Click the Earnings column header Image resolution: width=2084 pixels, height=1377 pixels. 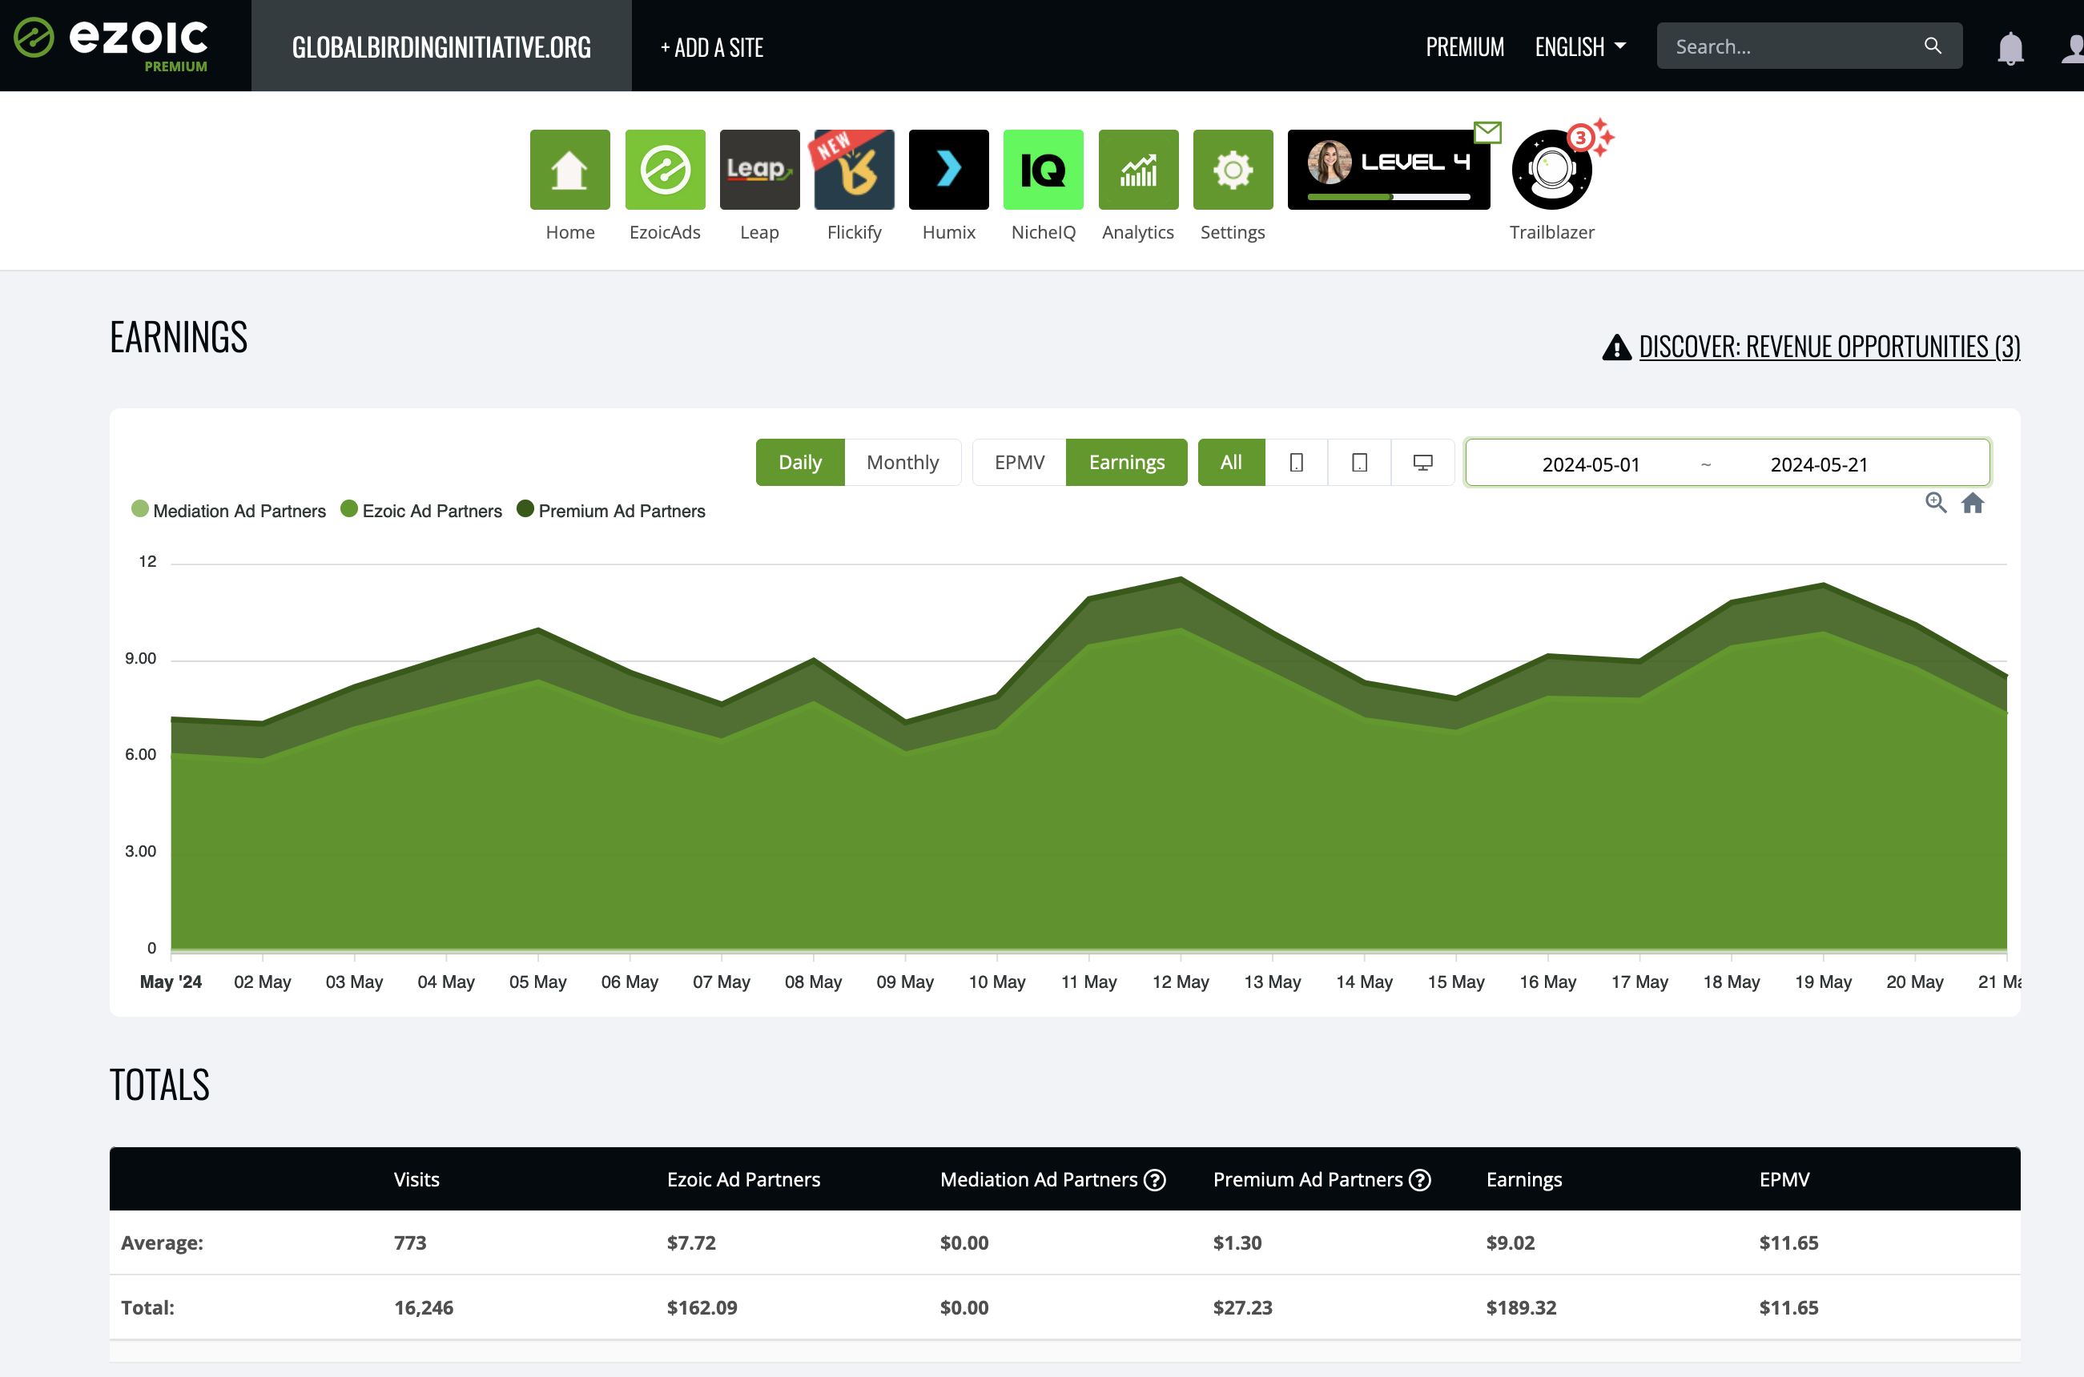pyautogui.click(x=1523, y=1179)
